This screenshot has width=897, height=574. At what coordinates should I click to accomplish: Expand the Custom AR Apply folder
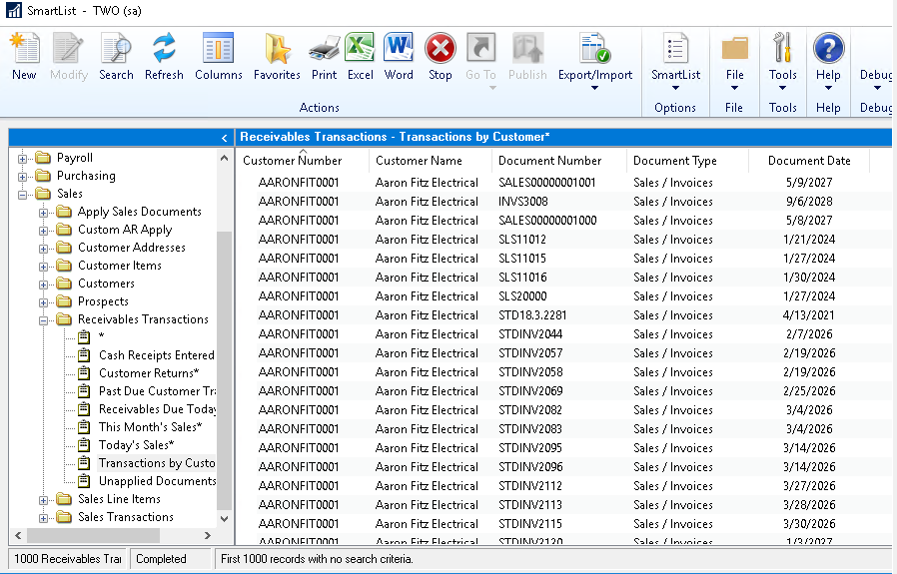(x=43, y=231)
